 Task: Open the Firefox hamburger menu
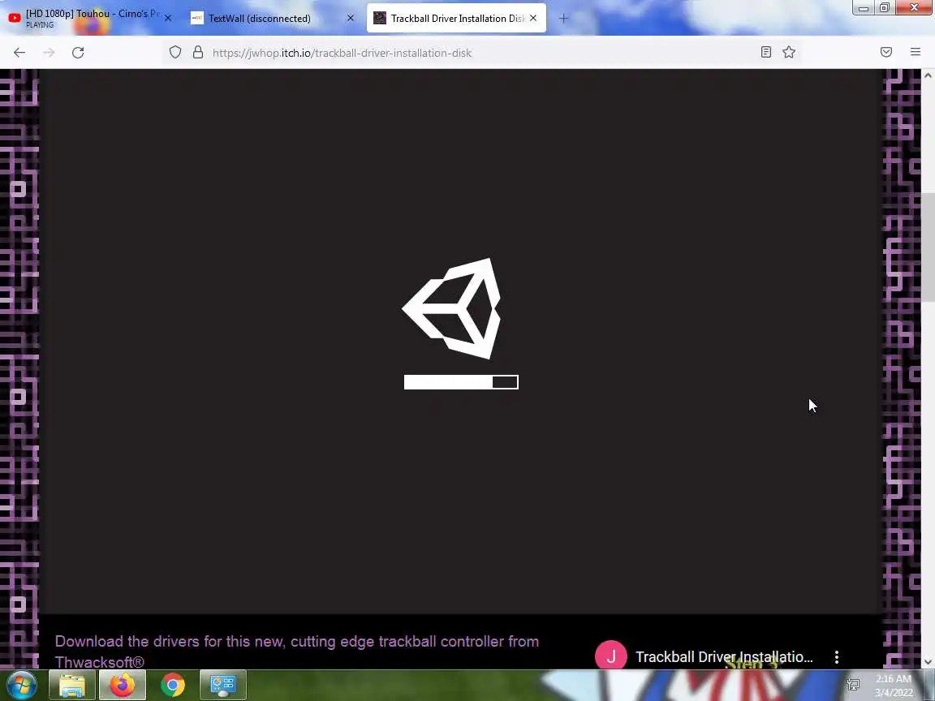(x=916, y=53)
